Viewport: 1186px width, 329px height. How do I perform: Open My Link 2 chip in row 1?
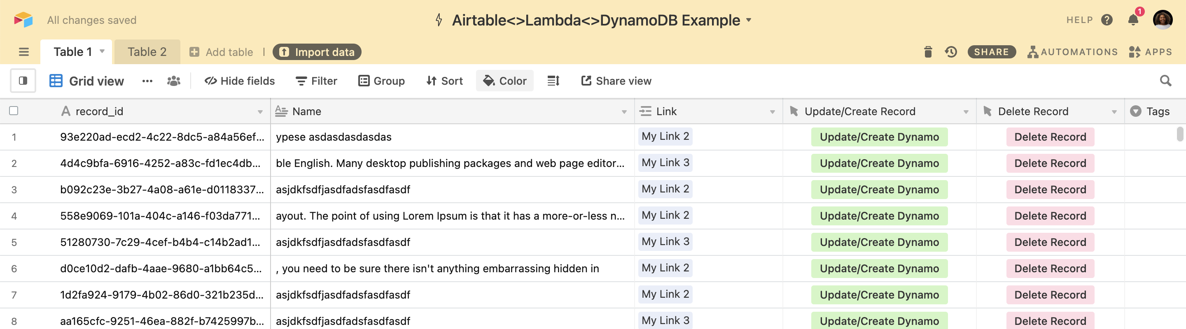665,136
